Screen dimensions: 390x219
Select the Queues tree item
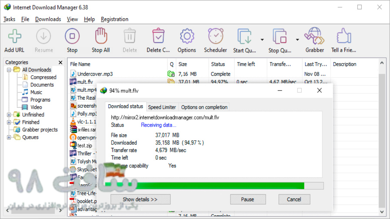[30, 137]
